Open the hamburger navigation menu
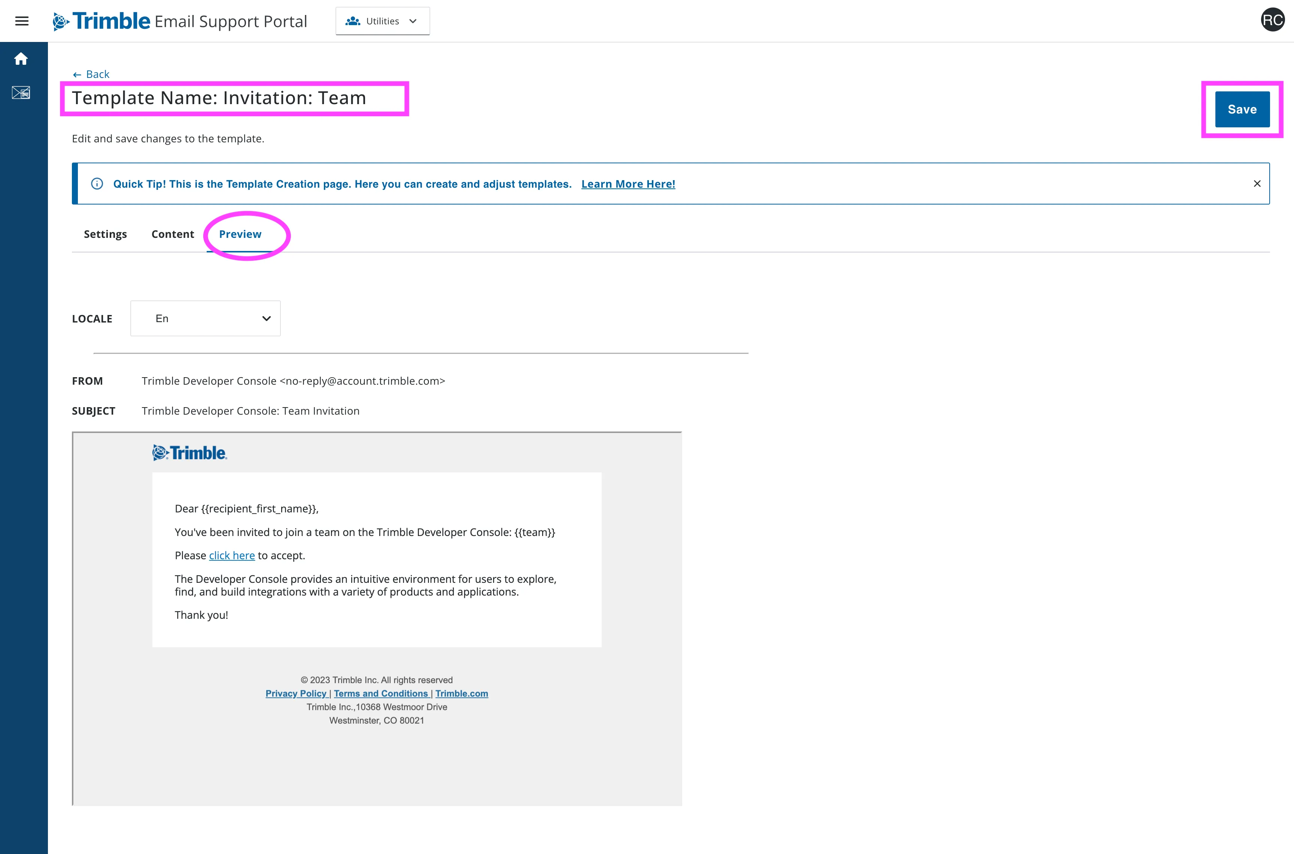 click(22, 21)
